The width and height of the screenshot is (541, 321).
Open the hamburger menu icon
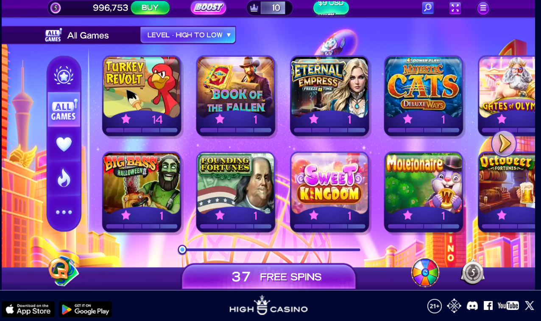click(483, 8)
